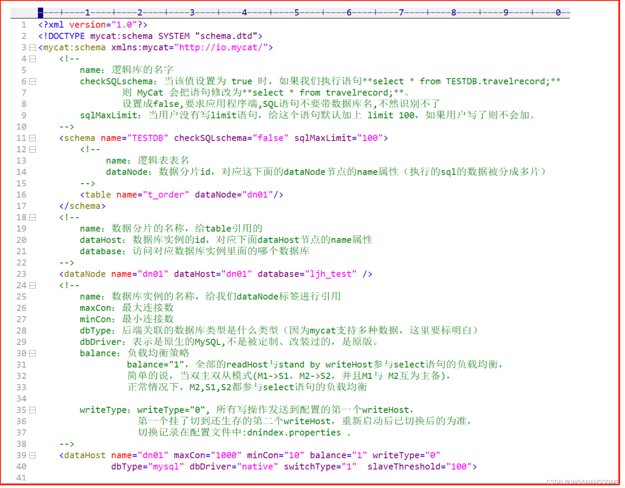Collapse the fold marker on line 6

pos(33,82)
